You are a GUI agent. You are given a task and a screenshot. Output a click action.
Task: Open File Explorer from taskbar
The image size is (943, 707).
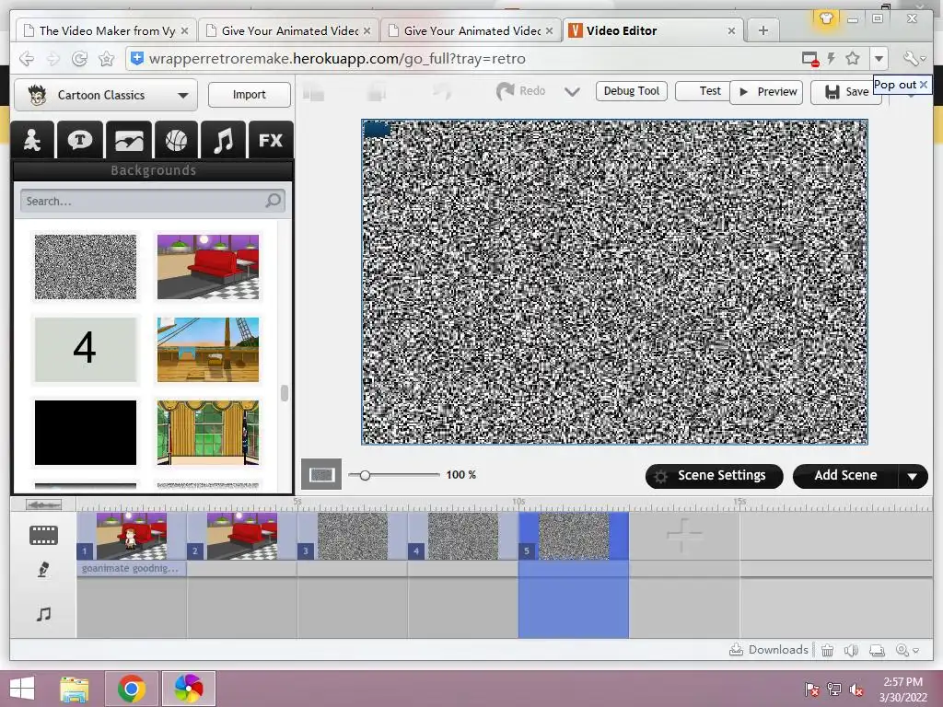pos(74,689)
